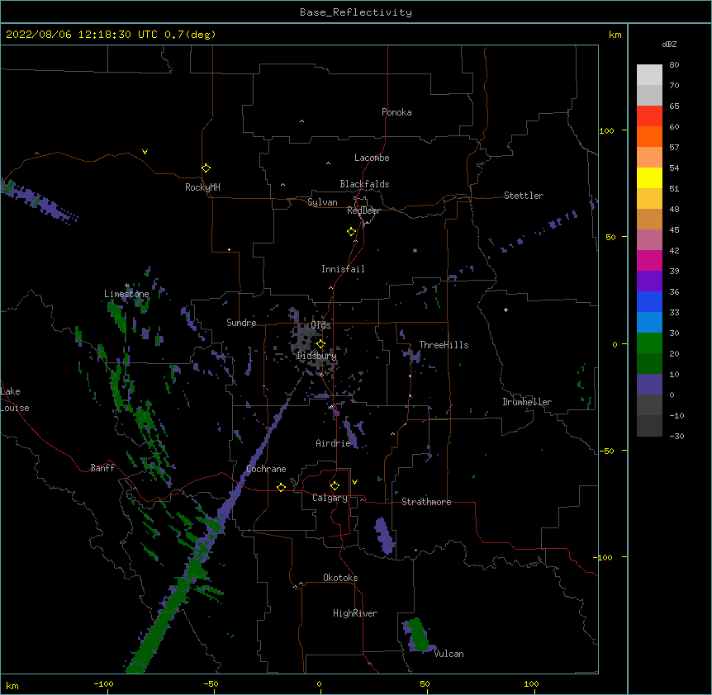
Task: Select the Vulcan city label
Action: point(449,654)
